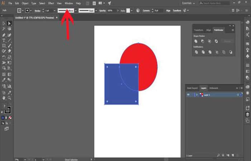
Task: Open the Object menu
Action: click(25, 3)
